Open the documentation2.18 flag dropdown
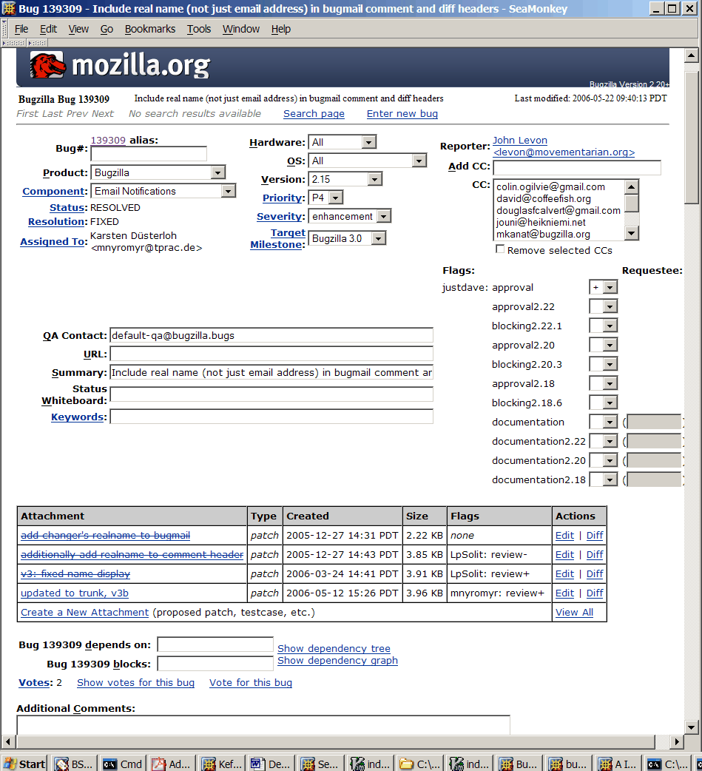Image resolution: width=702 pixels, height=771 pixels. click(x=603, y=479)
